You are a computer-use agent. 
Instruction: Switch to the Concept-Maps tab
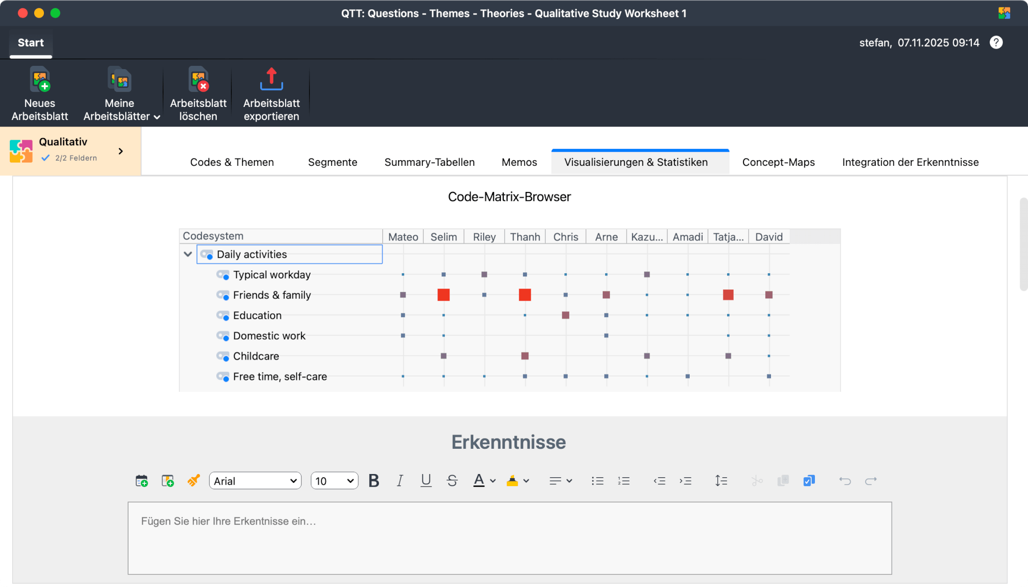pyautogui.click(x=778, y=162)
